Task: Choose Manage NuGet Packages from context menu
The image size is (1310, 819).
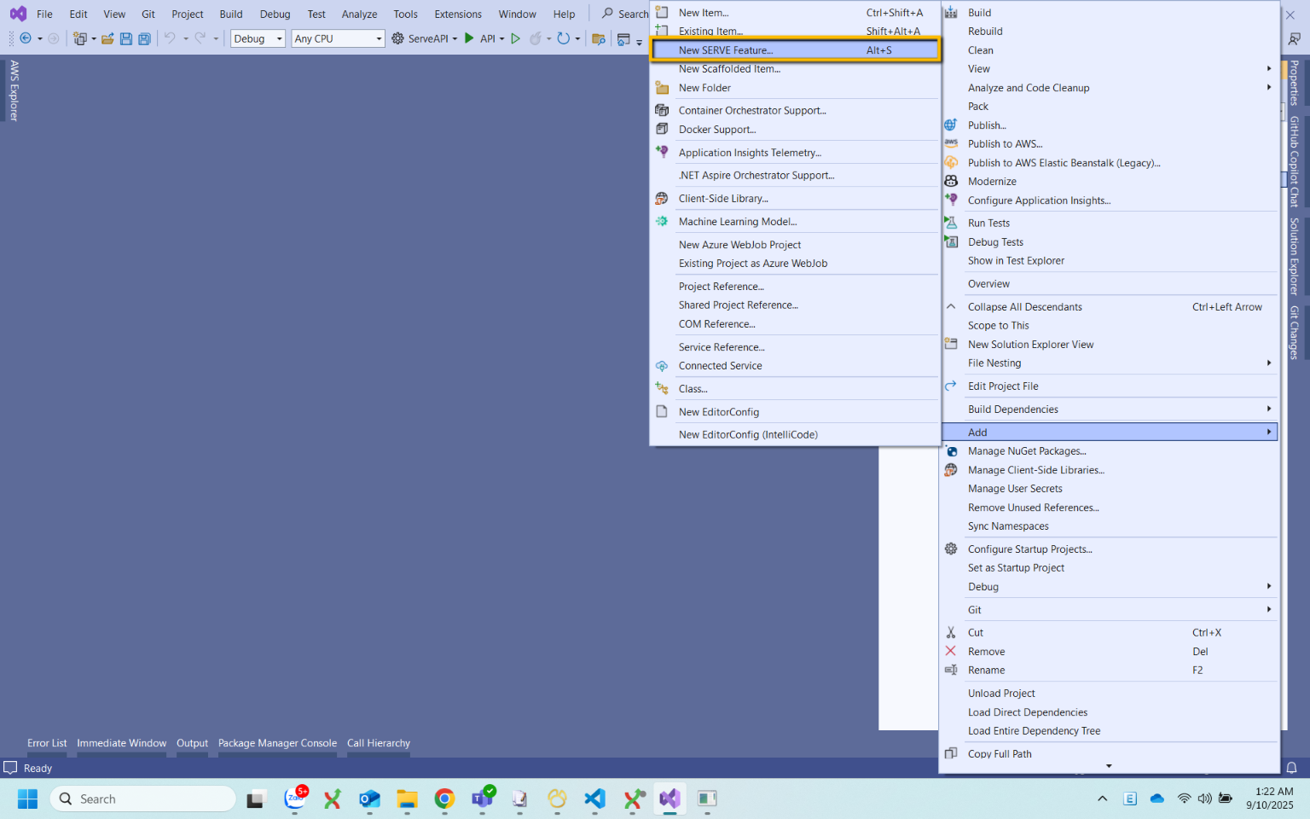Action: pyautogui.click(x=1026, y=451)
